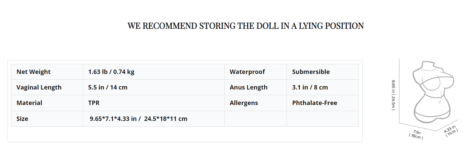The image size is (476, 155).
Task: Click the Phthalate-Free value cell
Action: pyautogui.click(x=322, y=103)
